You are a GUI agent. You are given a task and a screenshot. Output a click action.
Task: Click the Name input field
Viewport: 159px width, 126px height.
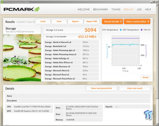(x=84, y=96)
